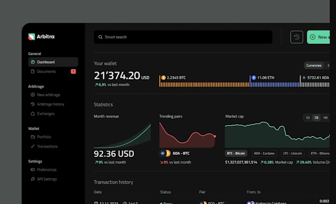336x204 pixels.
Task: Select the BTC - Bitcoin chip
Action: 236,153
